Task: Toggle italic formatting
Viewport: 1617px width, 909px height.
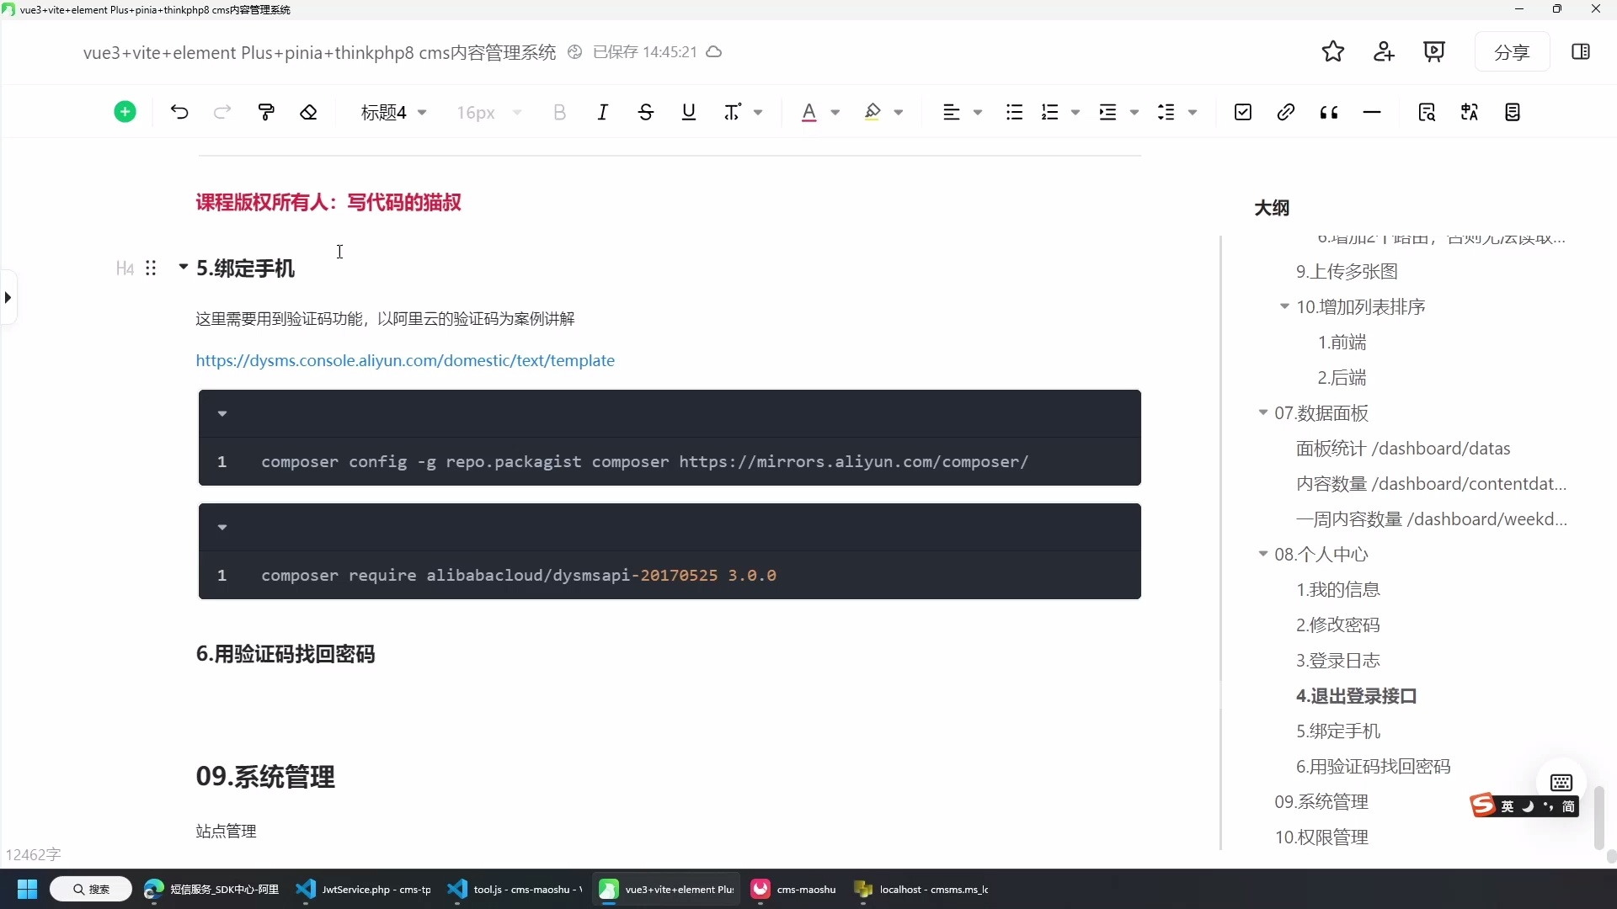Action: coord(603,112)
